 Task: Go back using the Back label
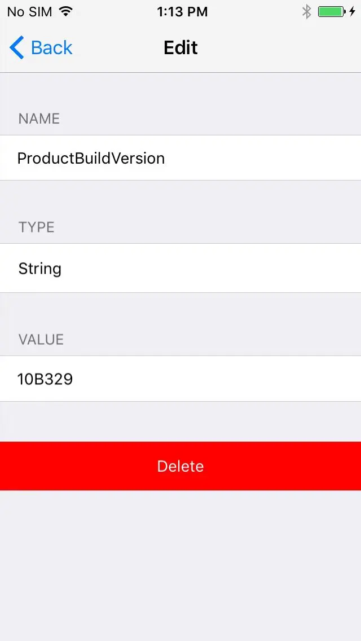click(51, 48)
